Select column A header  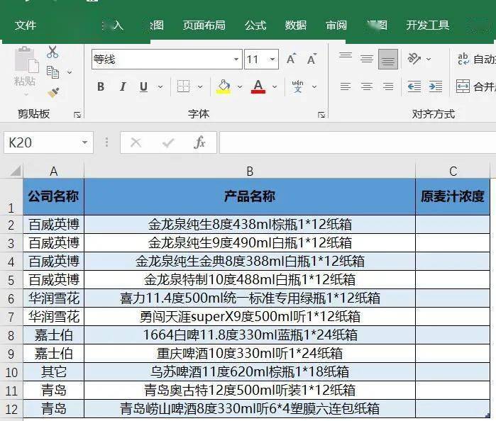(54, 171)
